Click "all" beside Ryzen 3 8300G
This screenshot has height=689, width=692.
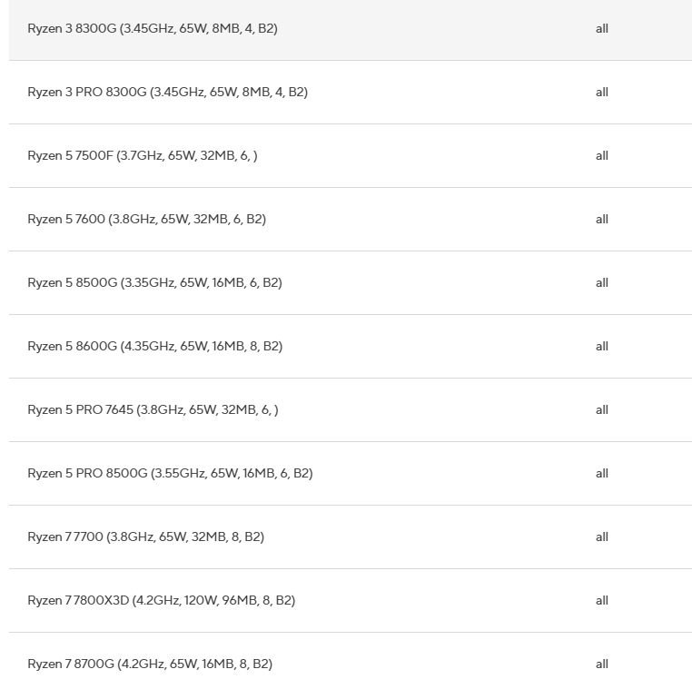tap(602, 28)
